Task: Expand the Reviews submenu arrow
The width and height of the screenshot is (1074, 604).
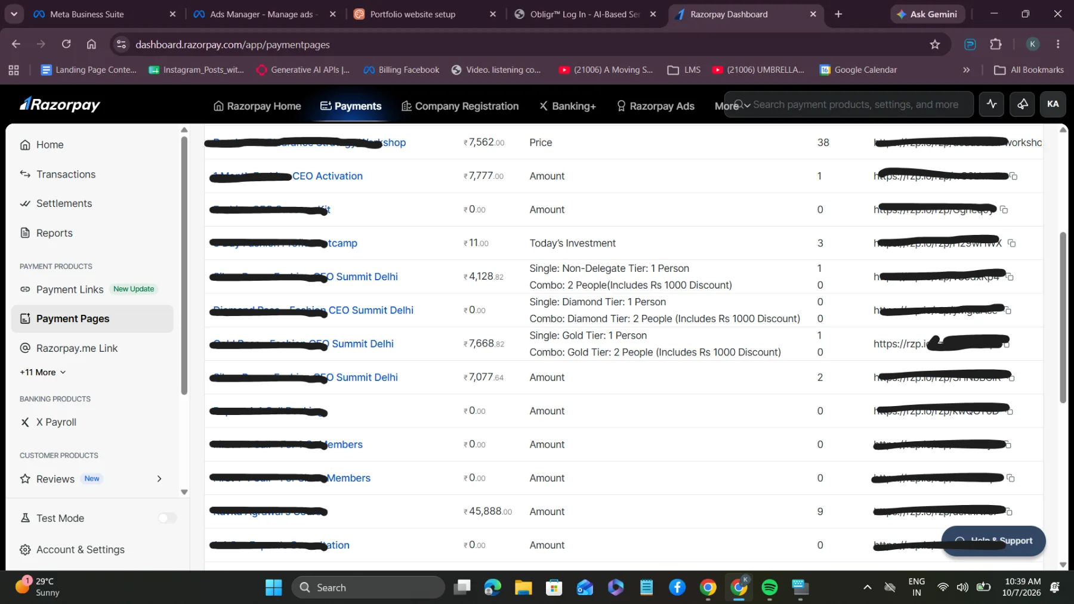Action: coord(159,479)
